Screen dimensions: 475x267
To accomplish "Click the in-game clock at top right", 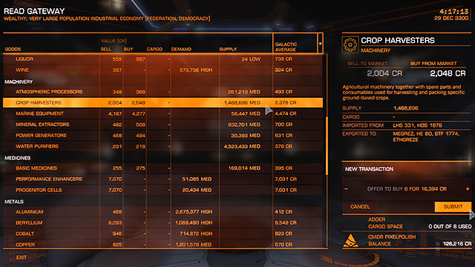I will tap(453, 12).
